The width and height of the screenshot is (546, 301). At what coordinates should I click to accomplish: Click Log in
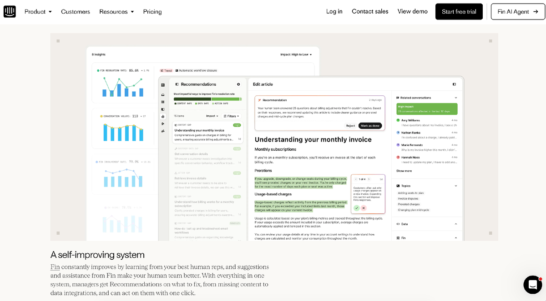click(x=334, y=11)
